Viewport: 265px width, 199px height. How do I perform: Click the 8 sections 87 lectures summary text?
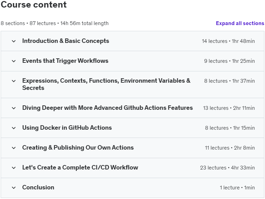pyautogui.click(x=54, y=23)
